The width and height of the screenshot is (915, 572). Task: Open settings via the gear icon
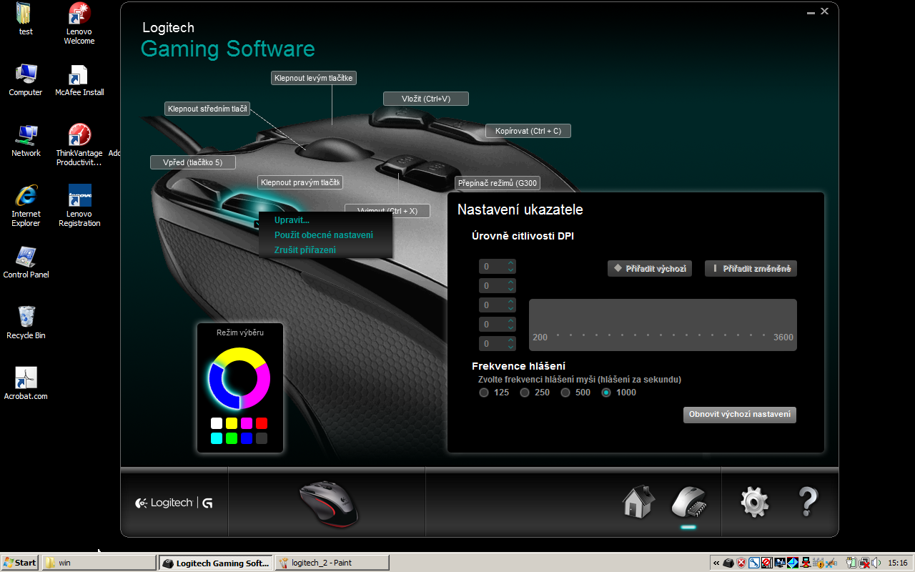point(755,502)
